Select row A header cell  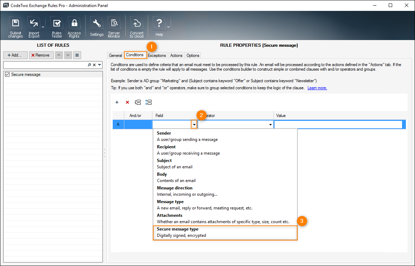click(118, 124)
